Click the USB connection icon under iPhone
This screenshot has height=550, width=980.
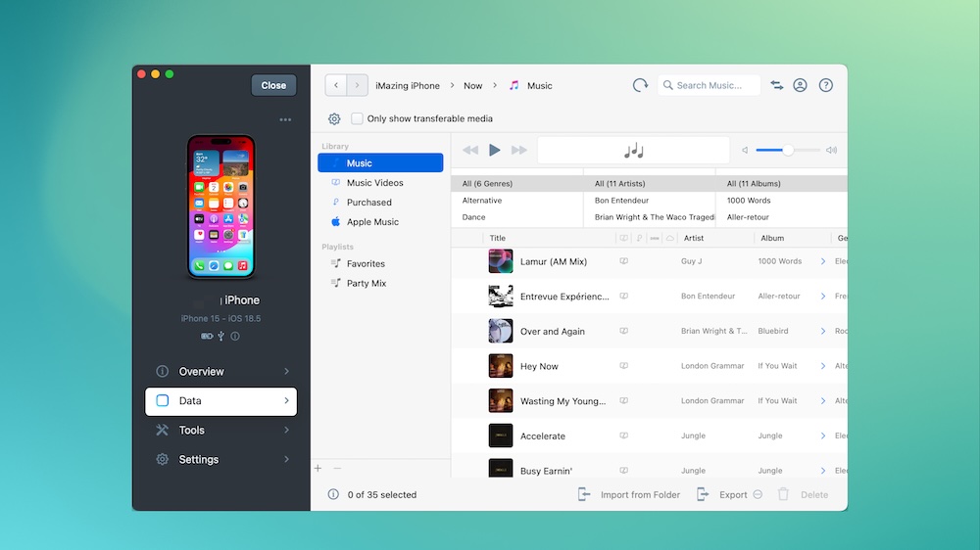coord(221,336)
